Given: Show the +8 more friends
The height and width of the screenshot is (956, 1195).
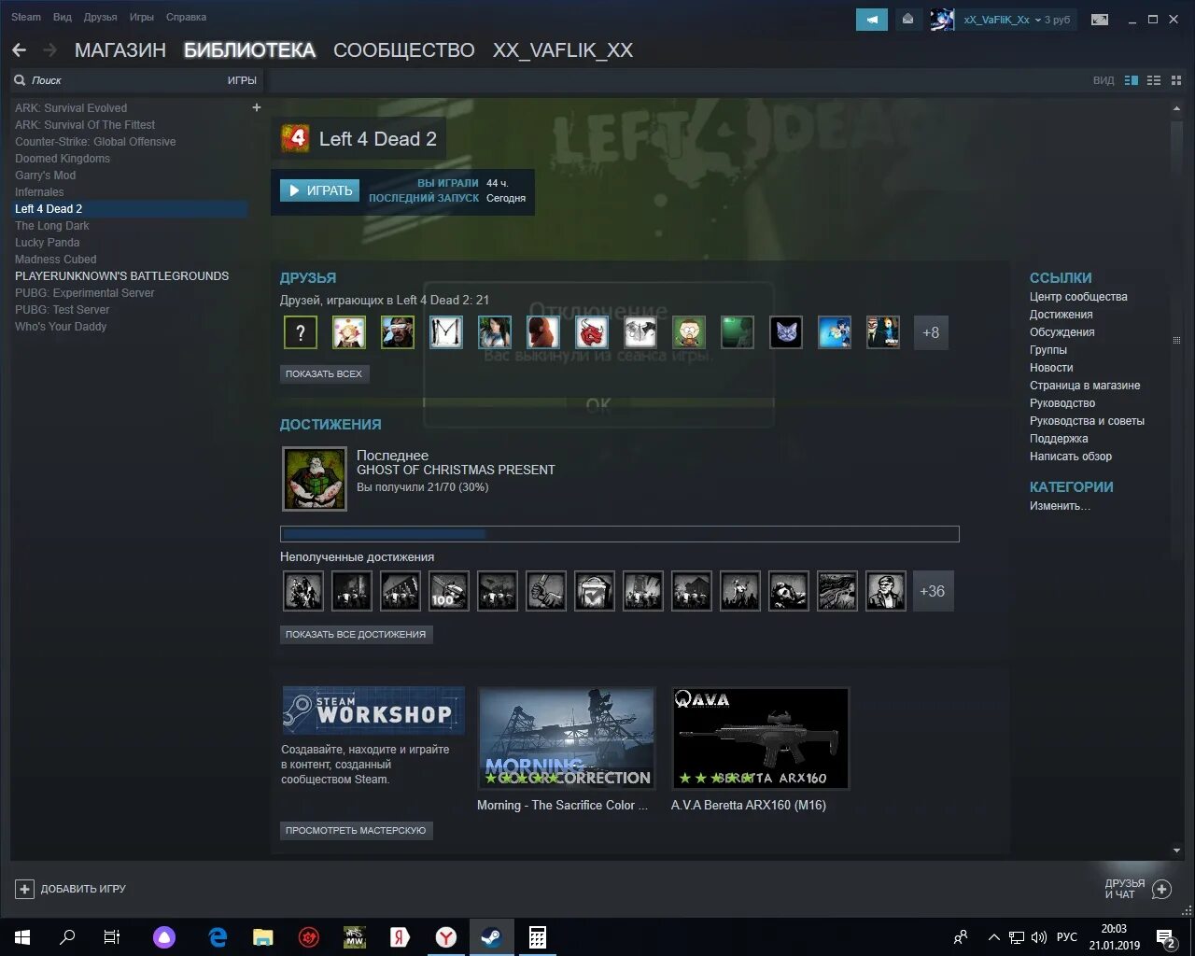Looking at the screenshot, I should click(x=931, y=332).
